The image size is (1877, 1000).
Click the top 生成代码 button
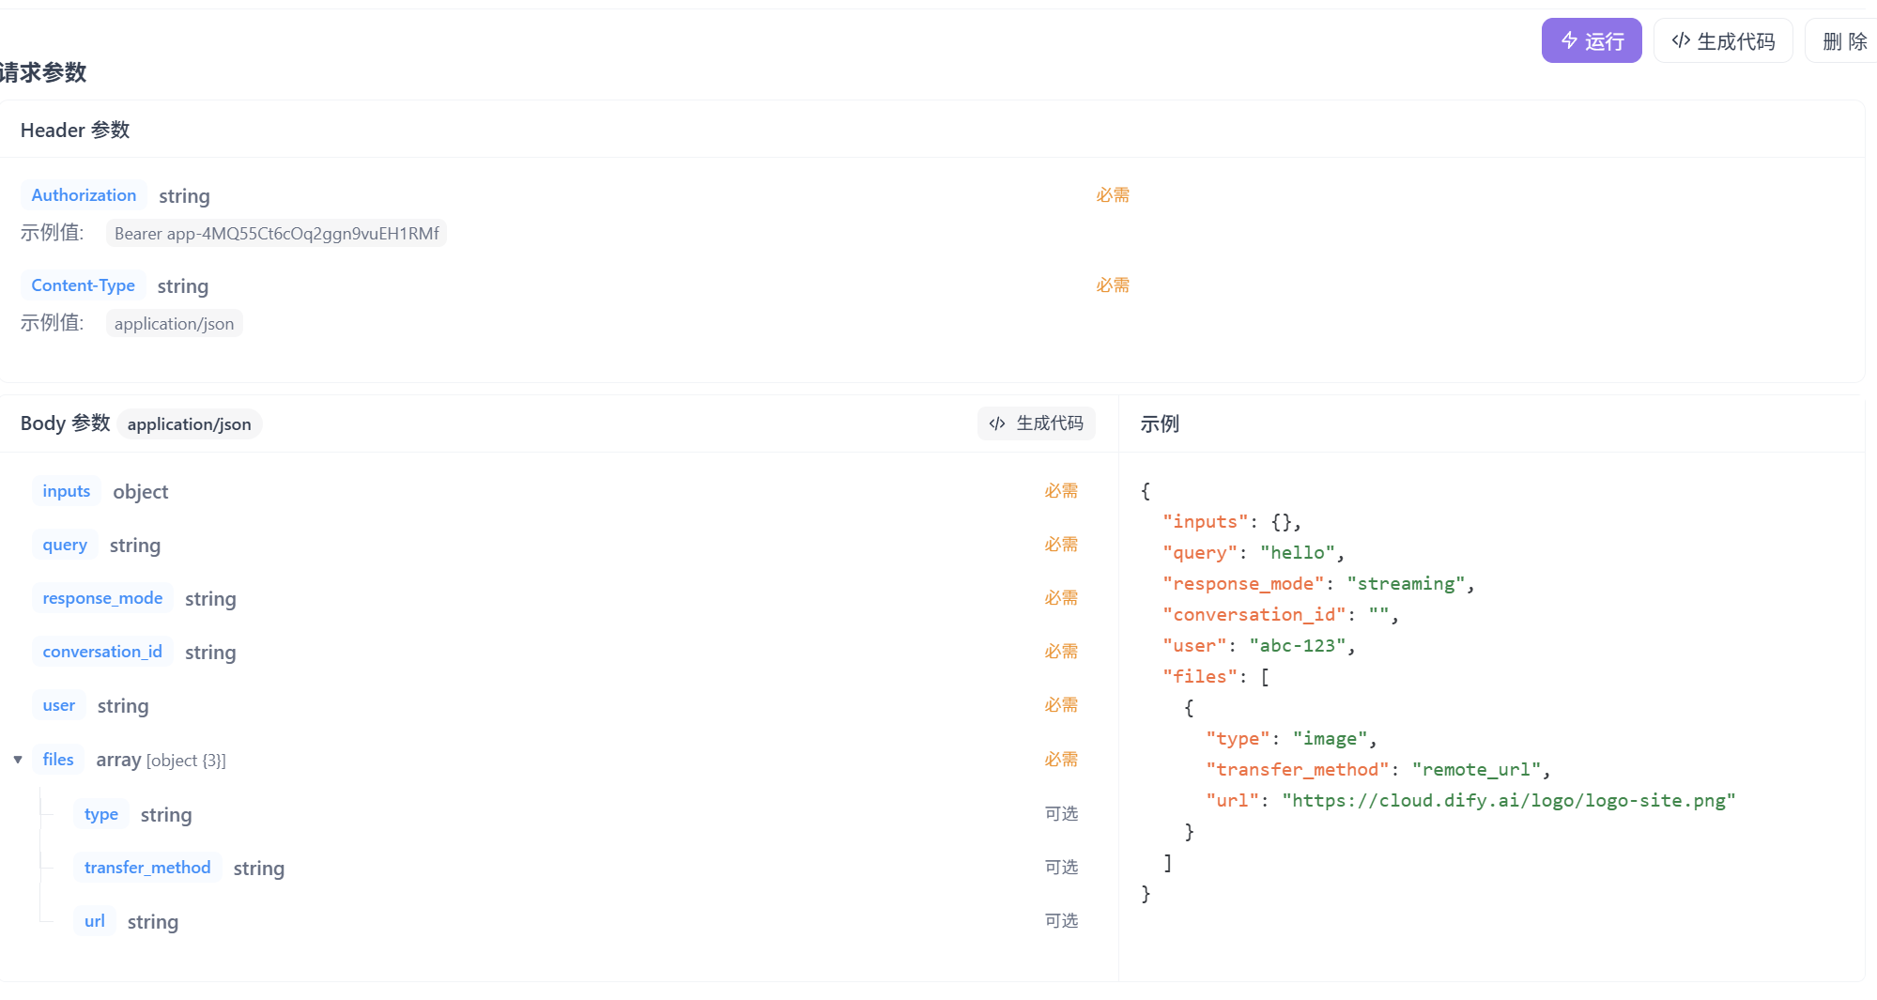pos(1723,40)
